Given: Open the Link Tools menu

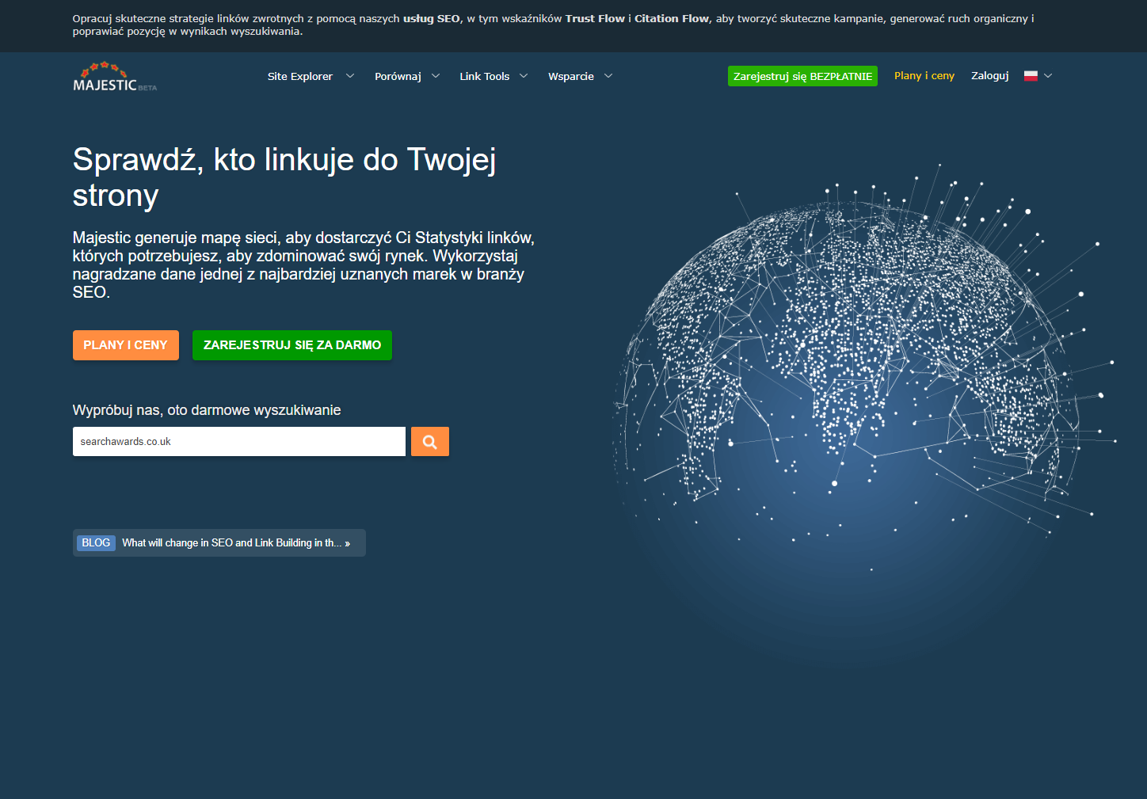Looking at the screenshot, I should pyautogui.click(x=485, y=76).
